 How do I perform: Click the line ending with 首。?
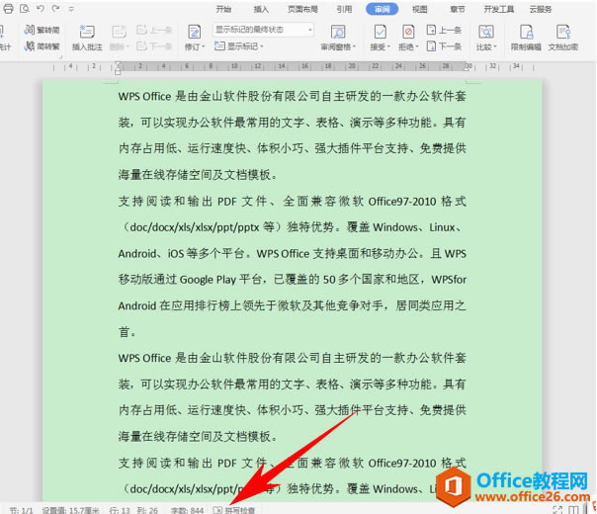point(128,332)
